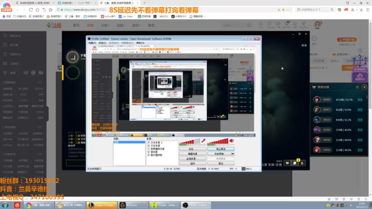
Task: Open the LoL Stats bookmark
Action: pos(126,16)
